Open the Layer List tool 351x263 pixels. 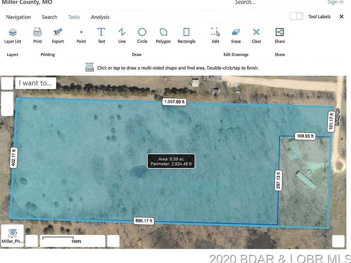pos(12,35)
